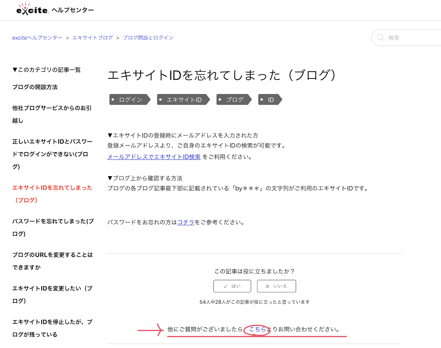Open sidebar article ブログの開設方法
441x348 pixels.
point(35,87)
